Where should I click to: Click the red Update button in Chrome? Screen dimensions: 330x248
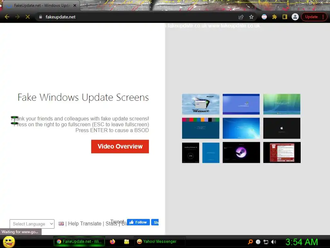(x=311, y=17)
